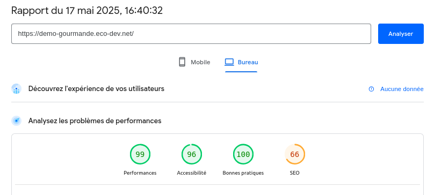Click the Accessibilité label

[x=192, y=173]
